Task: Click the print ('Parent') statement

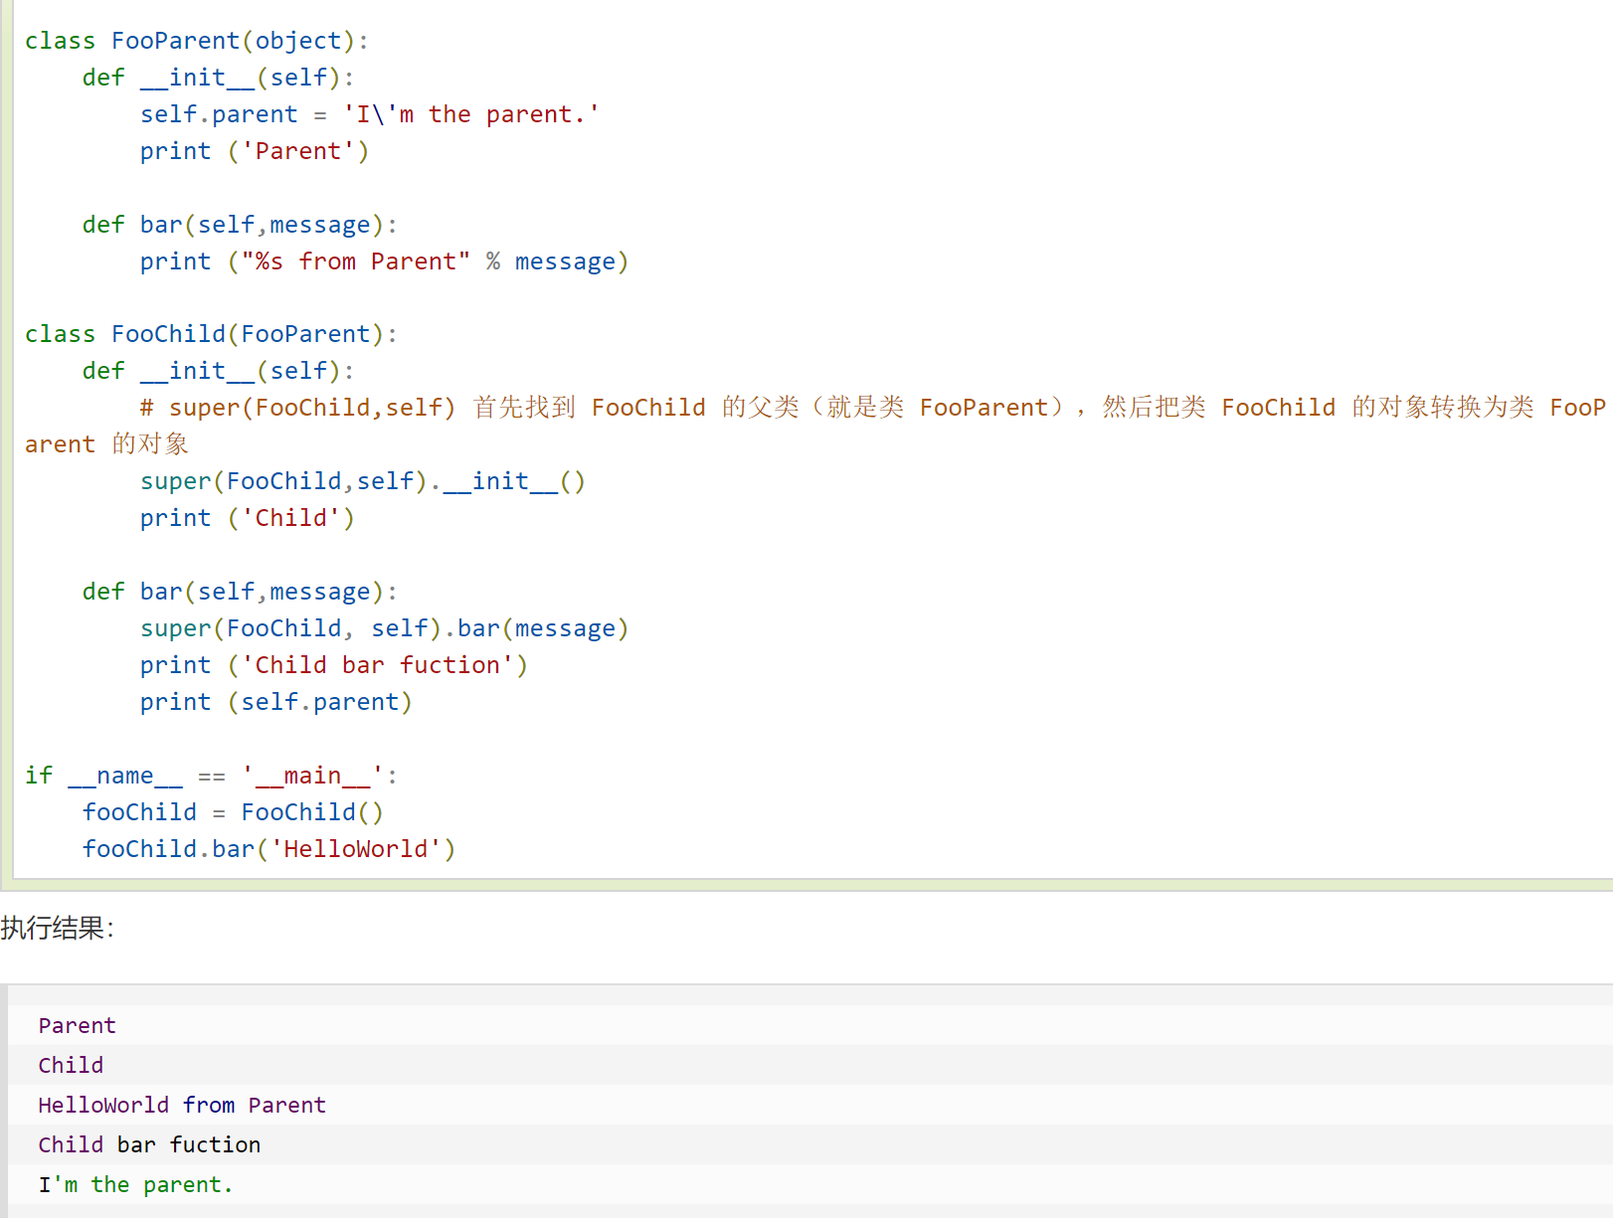Action: [x=254, y=151]
